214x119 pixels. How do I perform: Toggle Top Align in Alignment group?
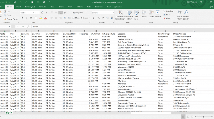pyautogui.click(x=52, y=12)
